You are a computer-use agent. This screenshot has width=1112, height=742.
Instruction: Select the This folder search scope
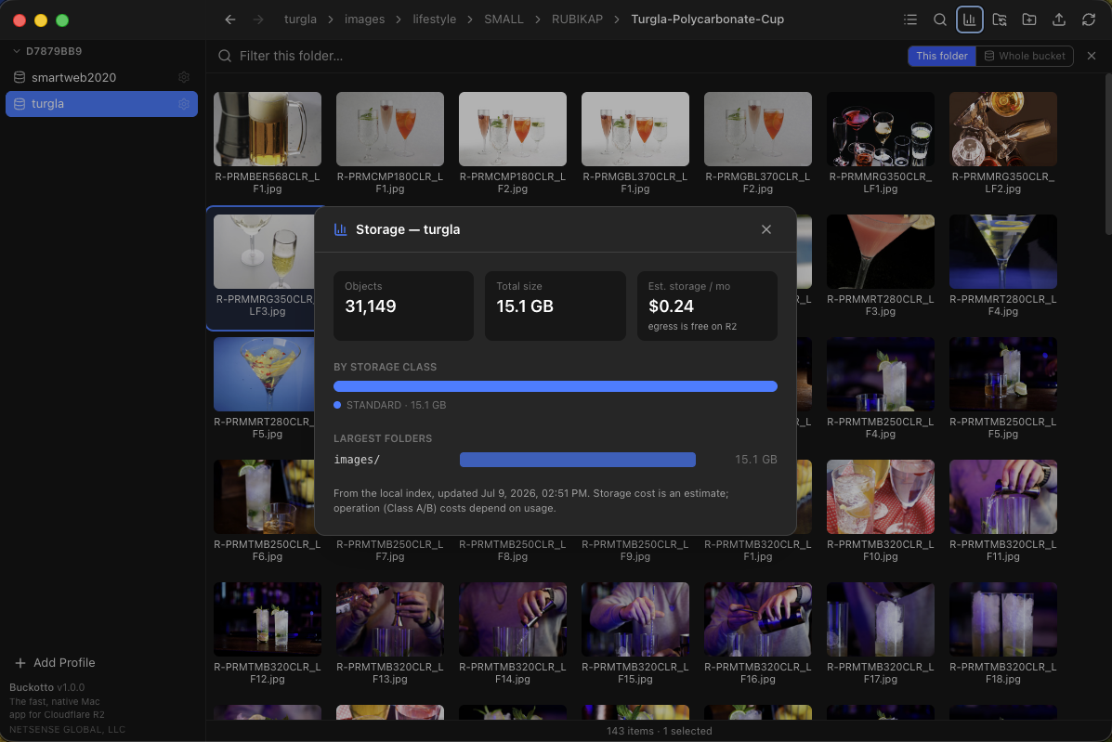tap(942, 56)
